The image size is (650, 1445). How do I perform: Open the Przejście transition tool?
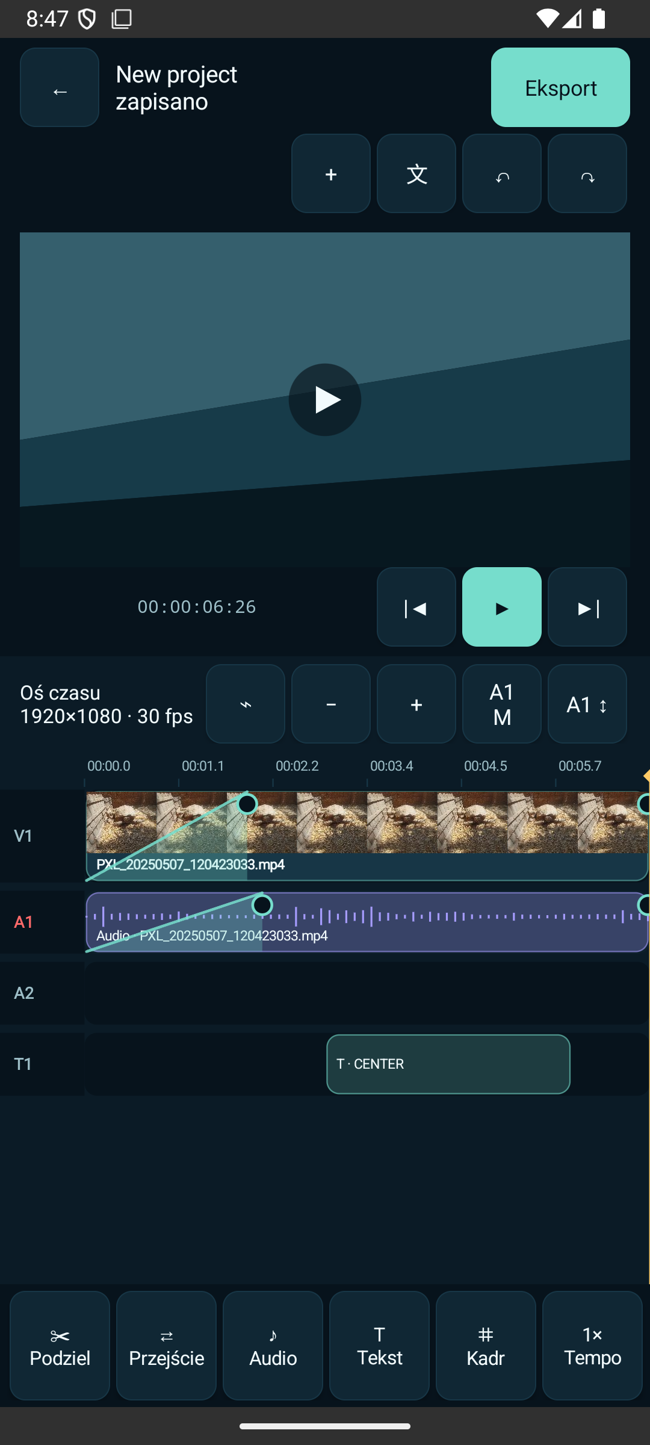[166, 1346]
